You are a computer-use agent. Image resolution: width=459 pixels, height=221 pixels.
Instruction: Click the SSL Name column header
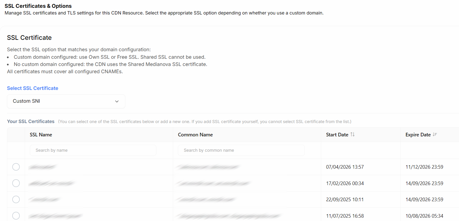(41, 135)
